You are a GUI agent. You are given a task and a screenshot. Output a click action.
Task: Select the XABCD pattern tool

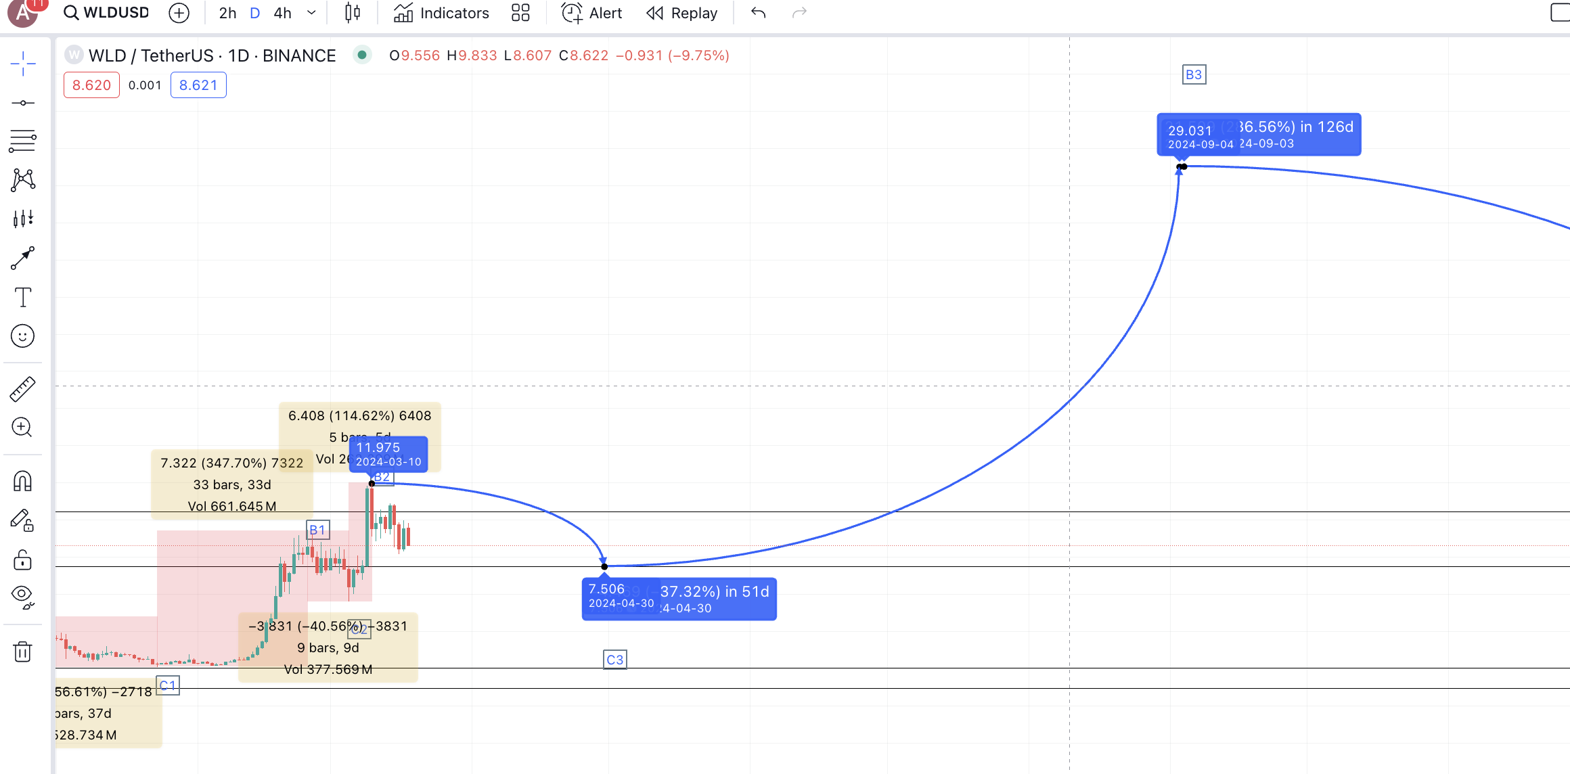point(23,179)
